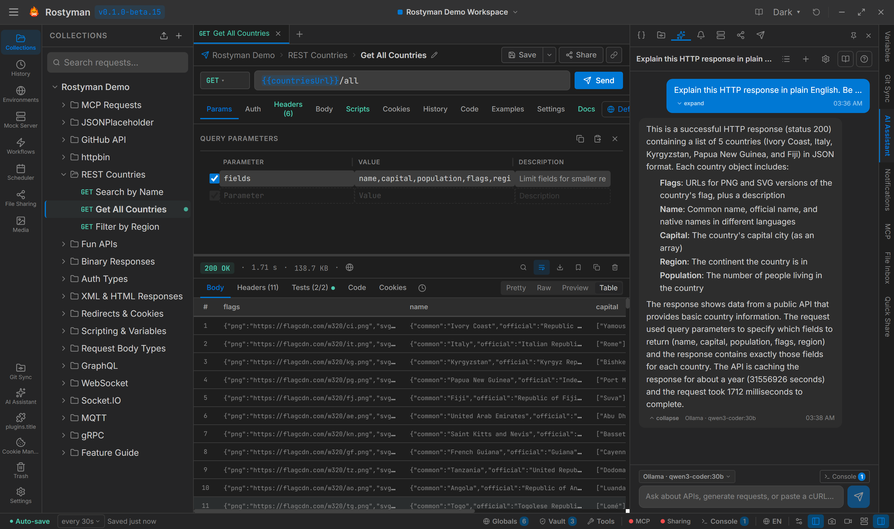
Task: Switch to the Scripts request tab
Action: coord(357,109)
